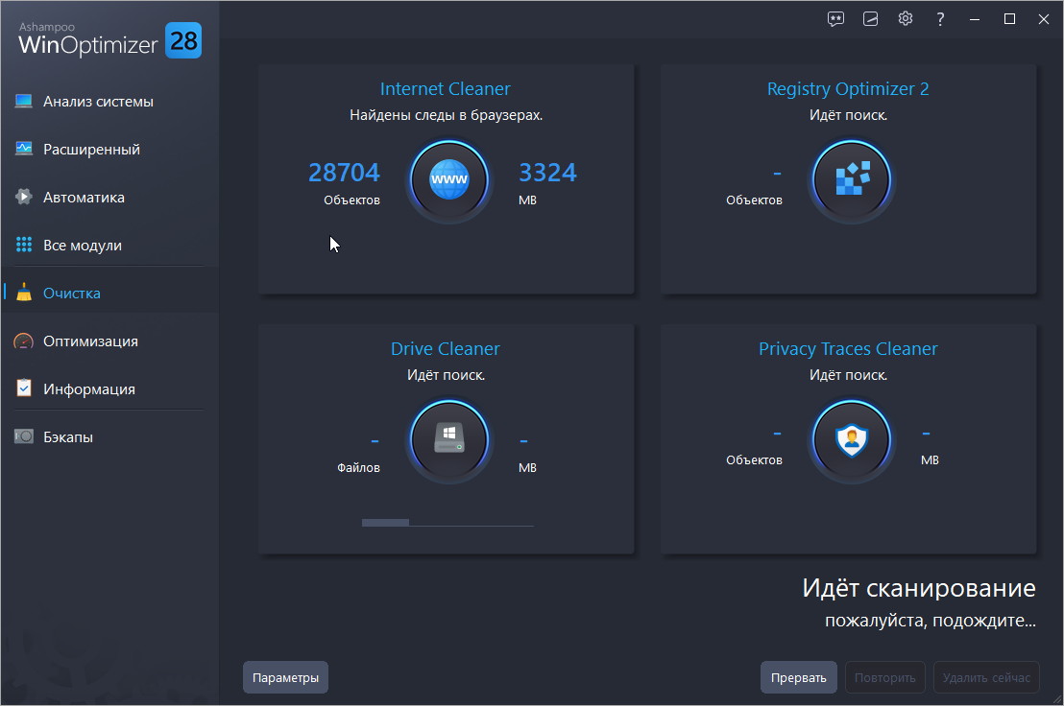Click the Прервать button
Viewport: 1064px width, 706px height.
[x=799, y=677]
